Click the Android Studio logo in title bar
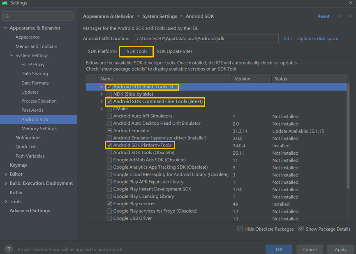Screen dimensions: 356x254 [5, 3]
